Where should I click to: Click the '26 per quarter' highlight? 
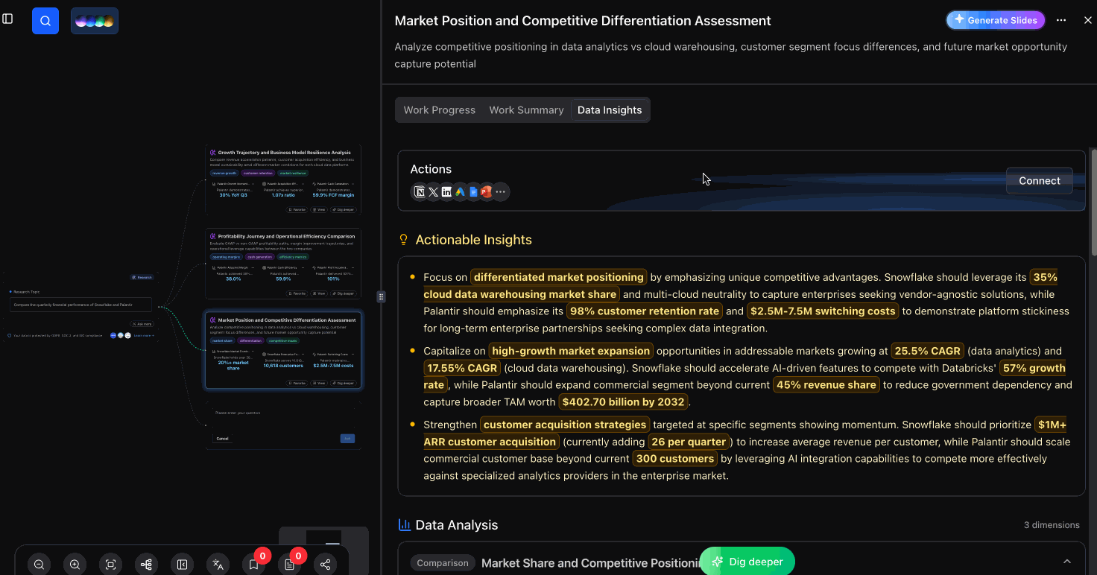coord(689,442)
